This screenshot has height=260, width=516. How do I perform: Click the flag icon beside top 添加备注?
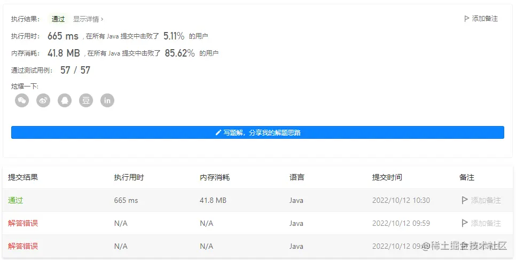tap(466, 19)
